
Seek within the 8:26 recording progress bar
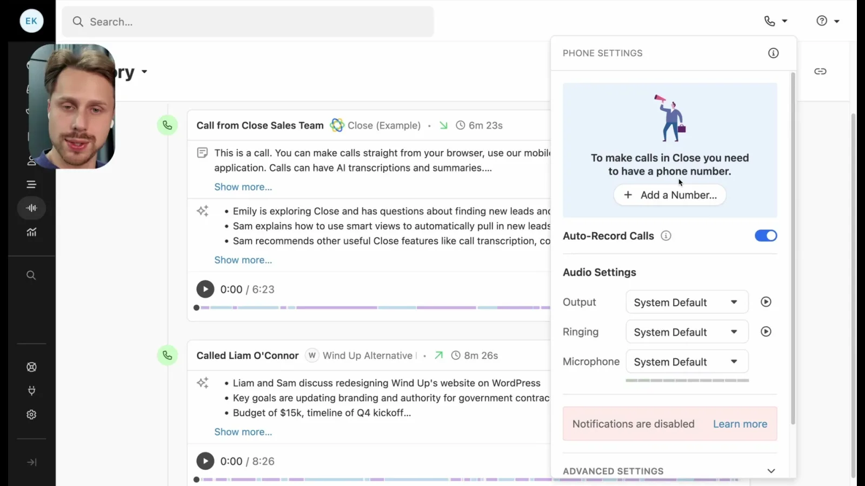coord(466,480)
